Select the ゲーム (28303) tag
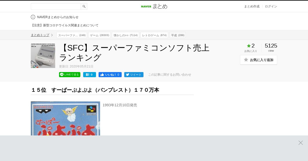 point(99,35)
